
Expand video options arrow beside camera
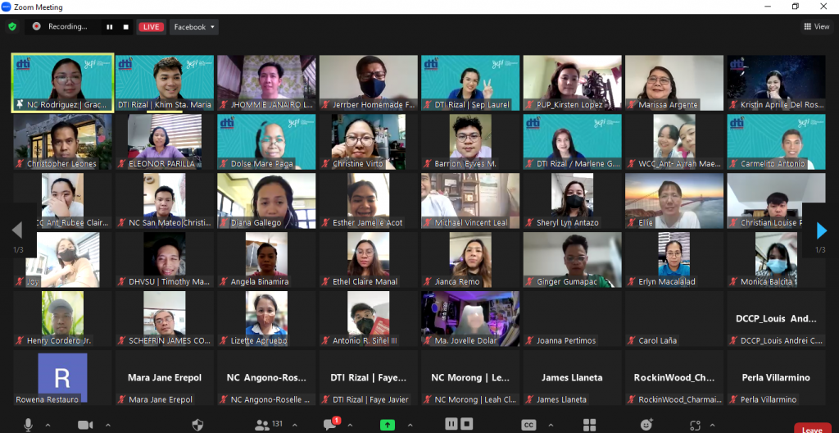pos(108,425)
